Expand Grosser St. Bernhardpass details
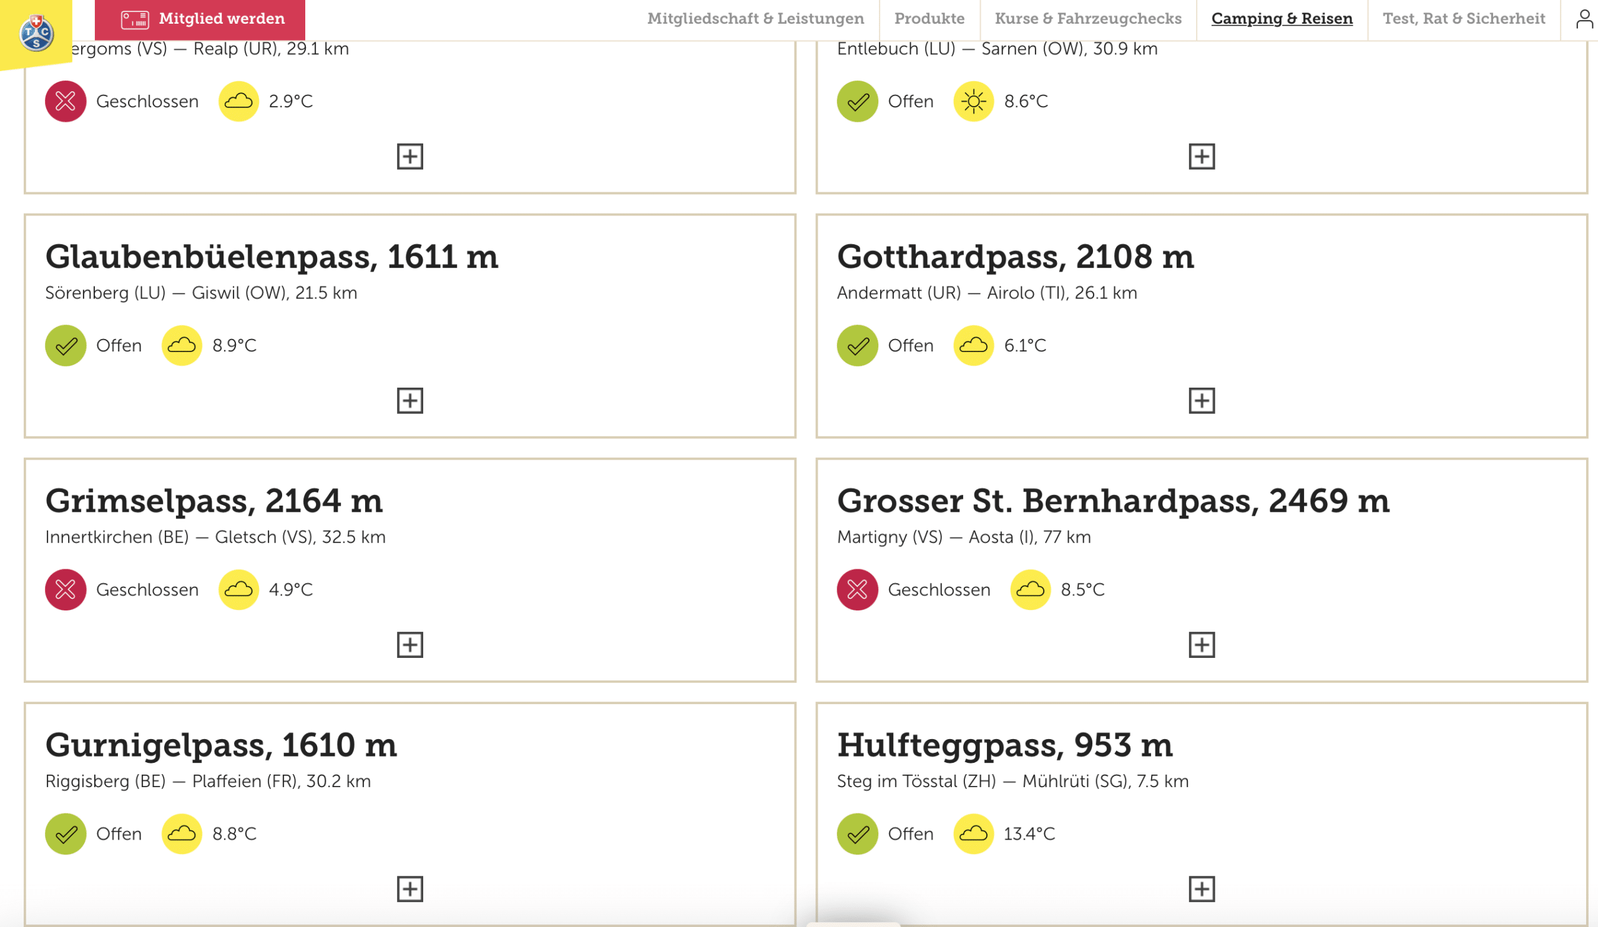Screen dimensions: 1598x927 (x=1201, y=645)
